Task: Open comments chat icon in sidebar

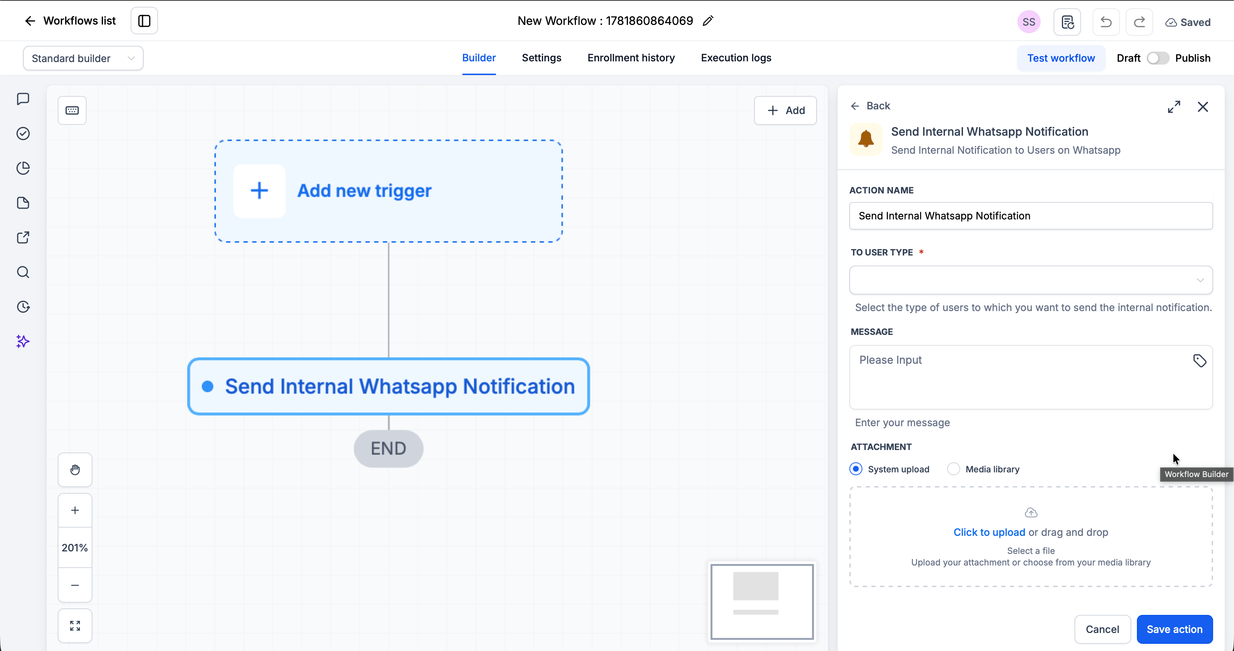Action: point(23,99)
